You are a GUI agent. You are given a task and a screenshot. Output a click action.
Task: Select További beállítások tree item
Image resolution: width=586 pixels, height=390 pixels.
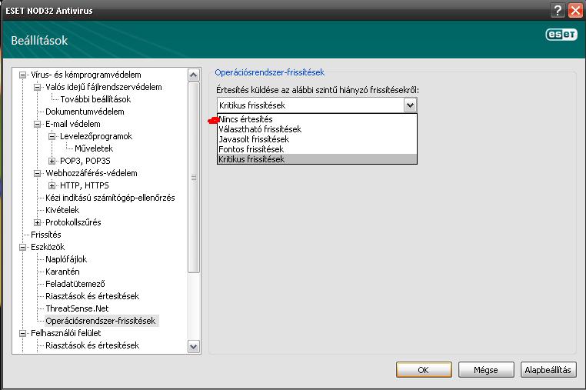pos(95,99)
